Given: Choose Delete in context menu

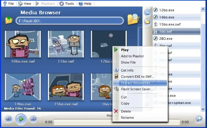Looking at the screenshot, I should coord(140,111).
